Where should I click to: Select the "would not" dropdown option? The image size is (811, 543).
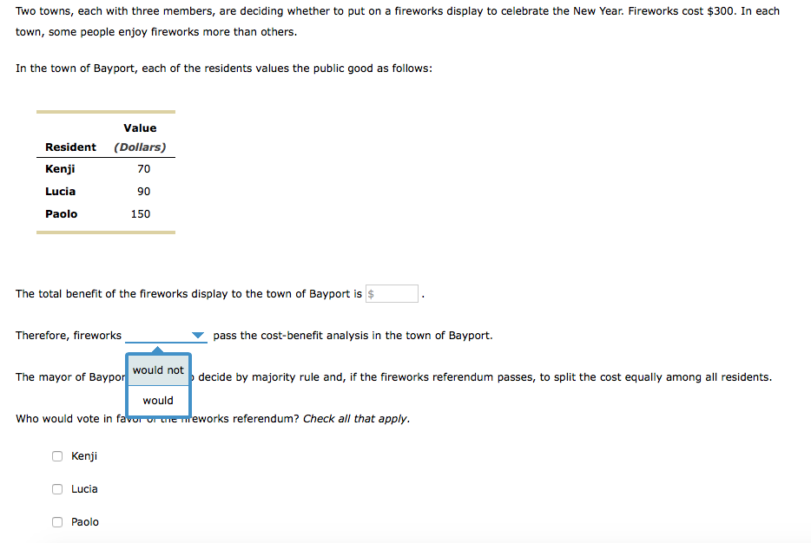click(158, 370)
